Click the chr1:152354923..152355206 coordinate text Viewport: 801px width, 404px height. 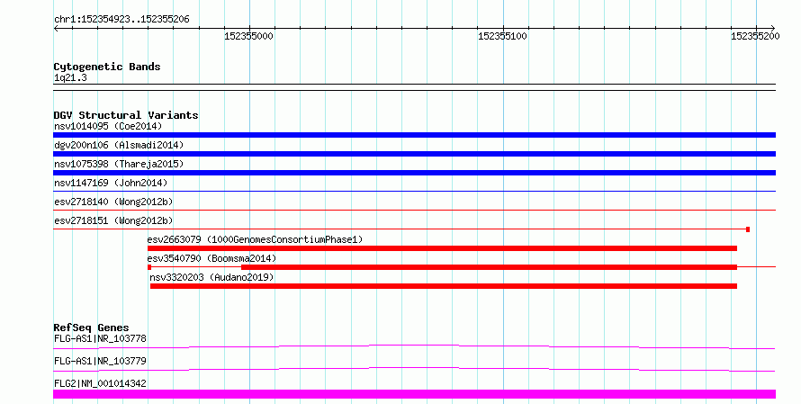[121, 20]
